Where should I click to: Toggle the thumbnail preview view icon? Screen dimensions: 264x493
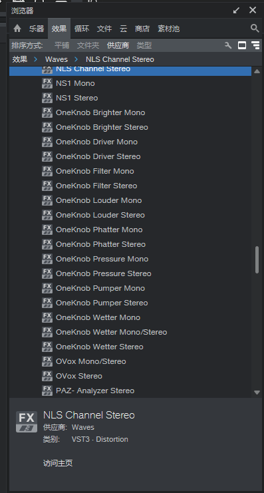click(x=242, y=46)
